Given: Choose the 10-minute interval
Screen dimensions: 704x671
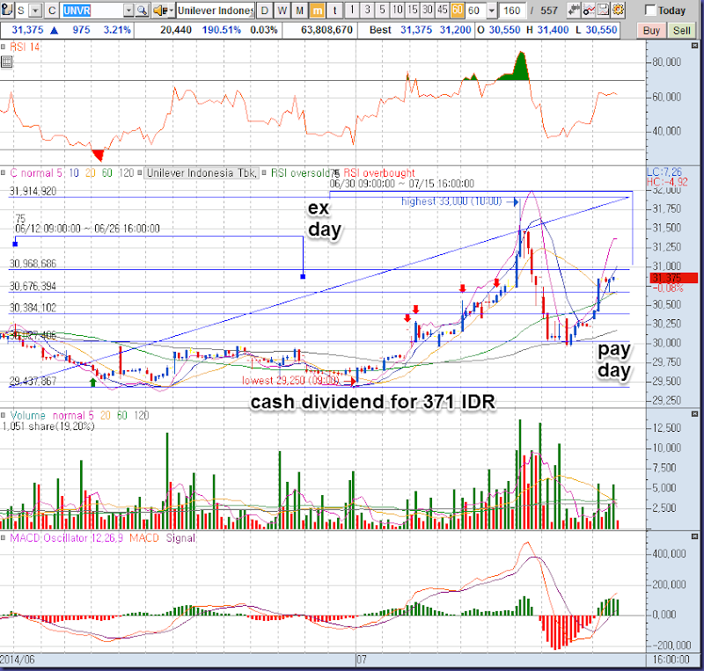Looking at the screenshot, I should coord(398,10).
